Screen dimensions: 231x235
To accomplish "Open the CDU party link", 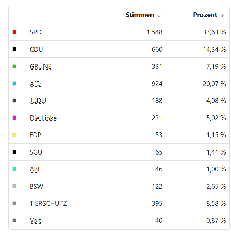I will pos(36,49).
